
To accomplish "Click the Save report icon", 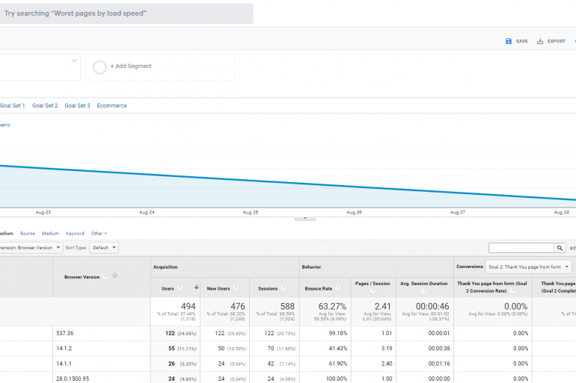I will tap(509, 41).
